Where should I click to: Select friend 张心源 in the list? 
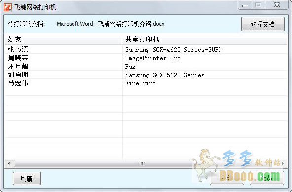[x=18, y=49]
